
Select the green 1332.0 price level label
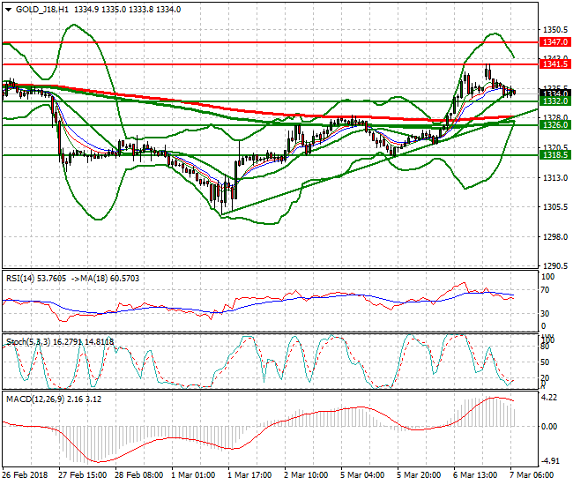554,101
